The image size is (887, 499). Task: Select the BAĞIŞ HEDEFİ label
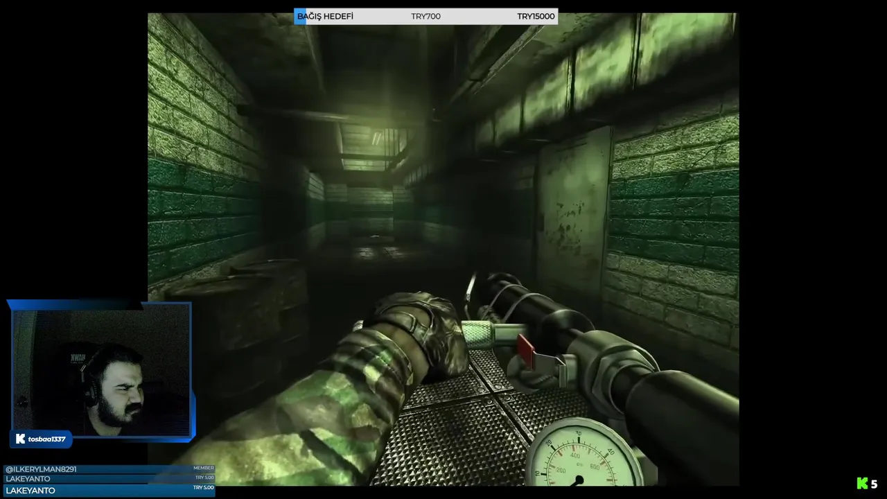(325, 17)
